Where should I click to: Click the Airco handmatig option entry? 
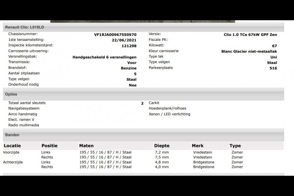pyautogui.click(x=23, y=114)
